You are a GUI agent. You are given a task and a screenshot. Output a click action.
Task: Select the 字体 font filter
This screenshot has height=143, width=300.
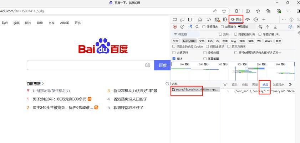point(225,41)
